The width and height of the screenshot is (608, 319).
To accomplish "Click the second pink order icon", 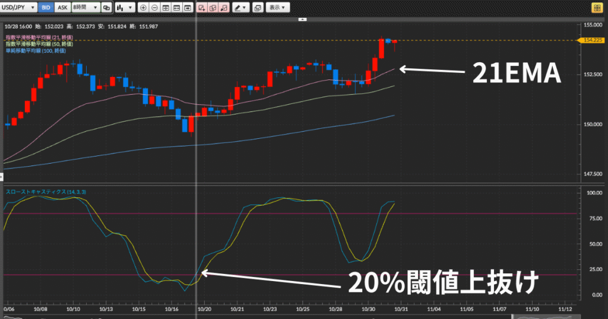I will (213, 8).
